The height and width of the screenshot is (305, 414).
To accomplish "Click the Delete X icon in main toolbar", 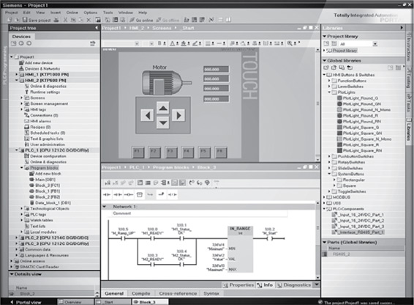I will tap(89, 20).
